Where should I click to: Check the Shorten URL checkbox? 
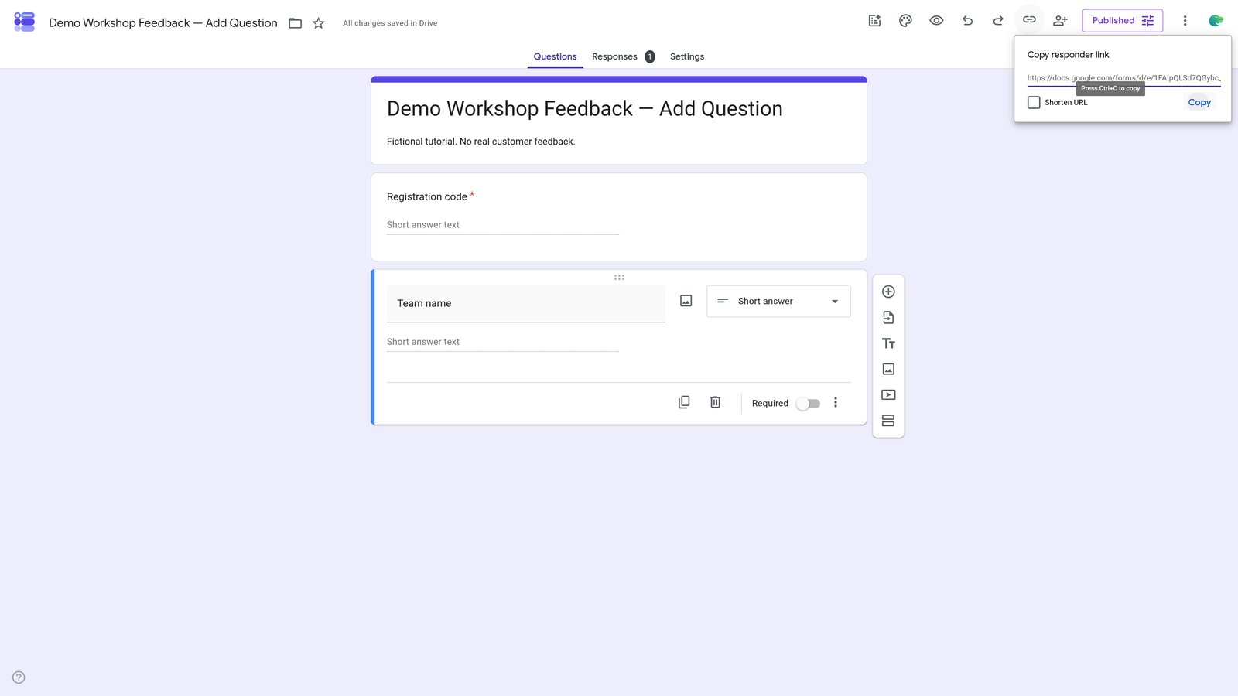[x=1034, y=102]
